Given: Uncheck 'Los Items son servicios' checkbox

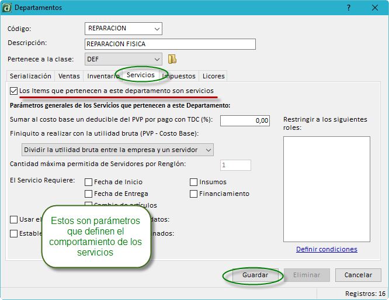Looking at the screenshot, I should [13, 91].
